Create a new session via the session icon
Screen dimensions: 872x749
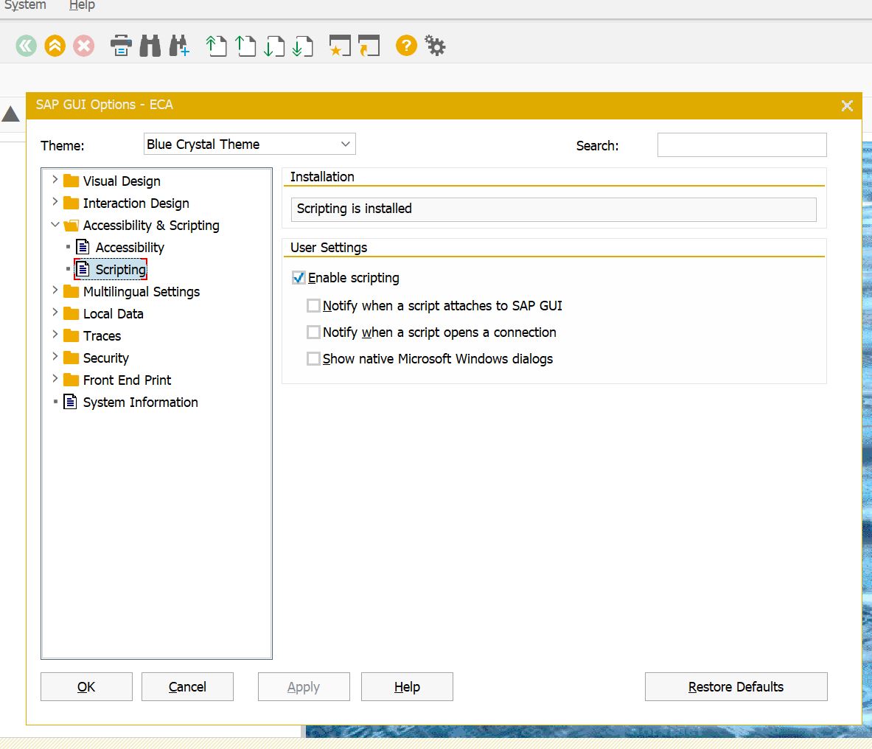click(341, 45)
